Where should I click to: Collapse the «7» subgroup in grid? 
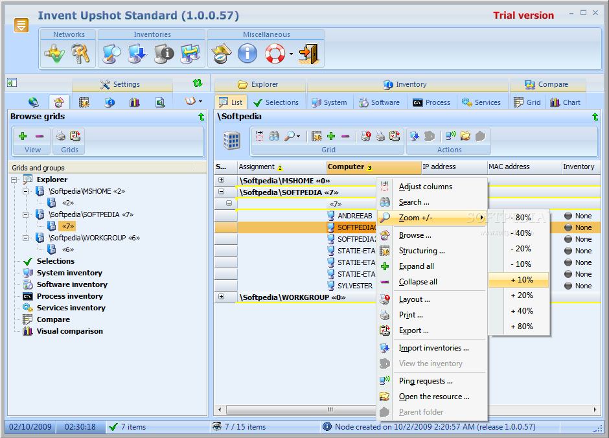coord(229,203)
